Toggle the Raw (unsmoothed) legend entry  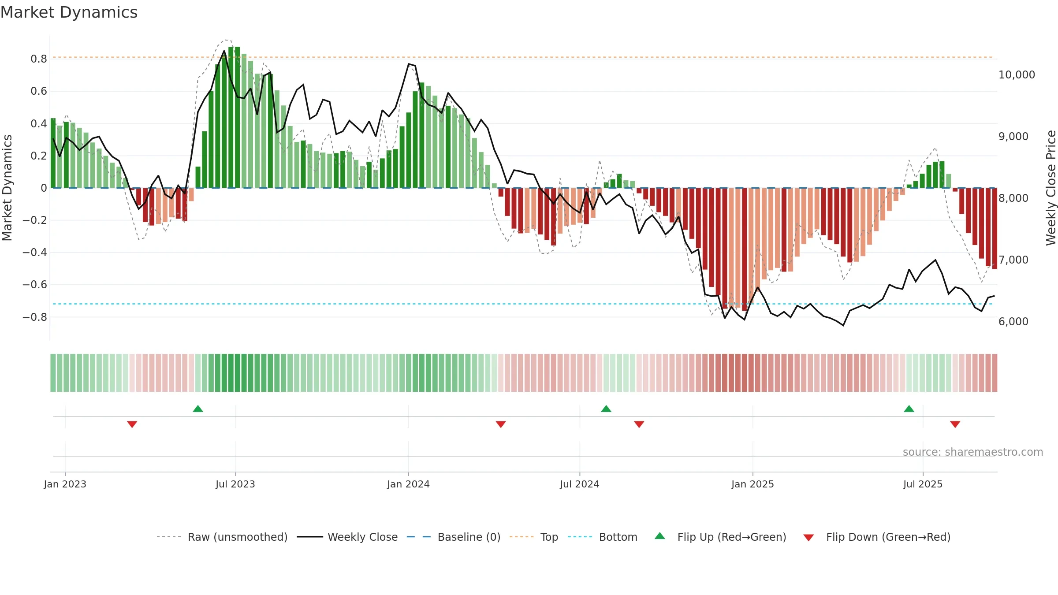pos(222,537)
